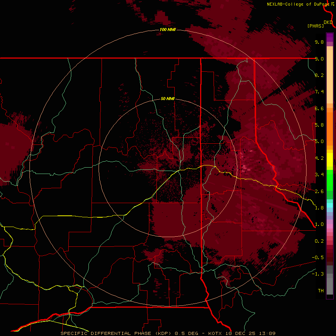Click the yellow segment of the color bar
The image size is (336, 336).
coord(330,160)
